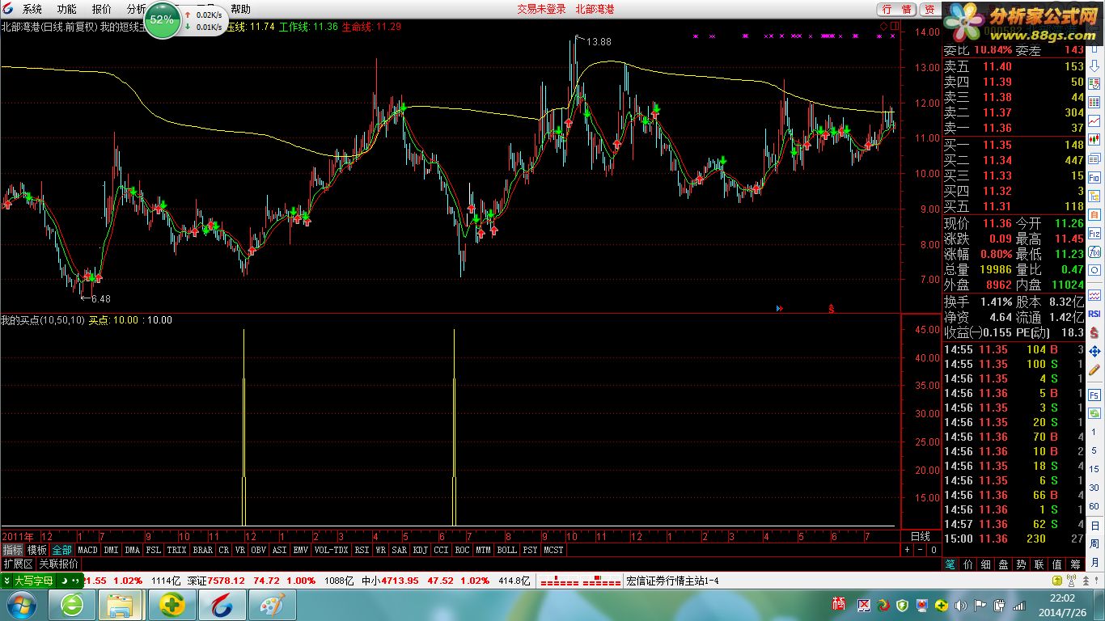Click the 13.88 high price label
1105x621 pixels.
(x=599, y=41)
